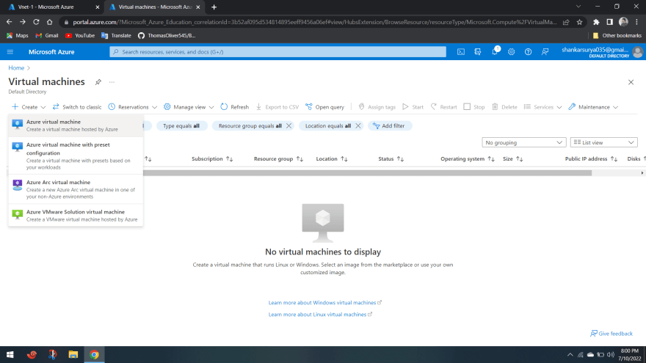Sort by the Resource group column
The image size is (646, 363).
278,159
